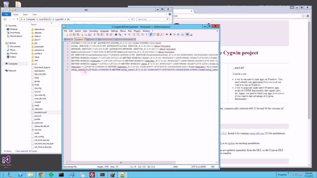Screen dimensions: 317x178
Task: Click the Stop Recording macro black icon
Action: [170, 35]
